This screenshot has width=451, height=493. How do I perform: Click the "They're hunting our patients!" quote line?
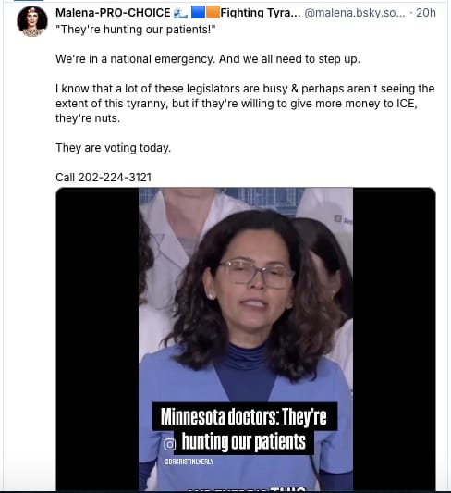[x=136, y=30]
